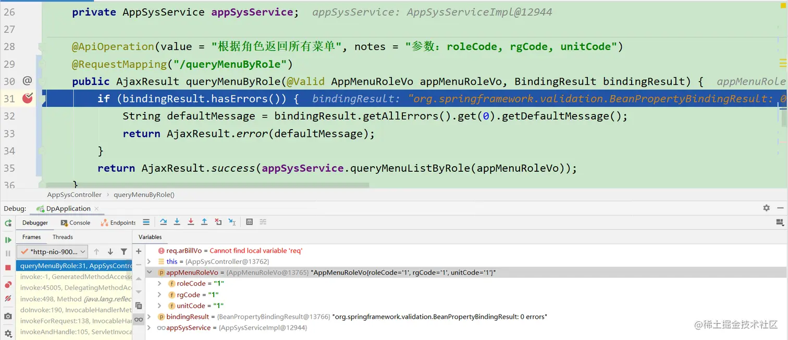Screen dimensions: 788x340
Task: Click Drop Frame icon in debugger toolbar
Action: point(218,222)
